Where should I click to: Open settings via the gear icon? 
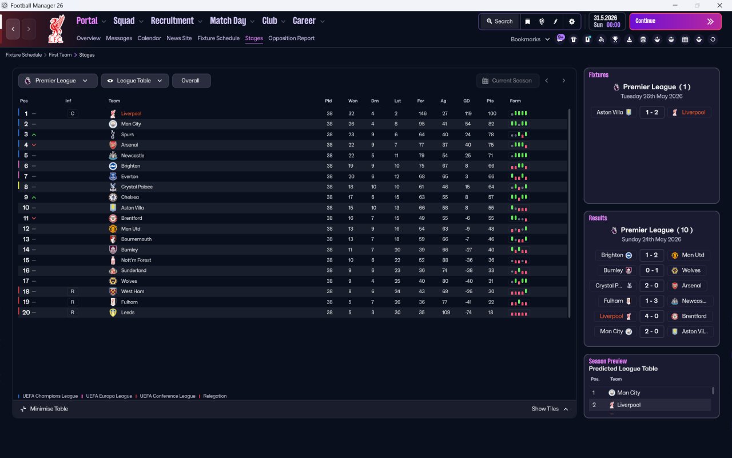(571, 21)
